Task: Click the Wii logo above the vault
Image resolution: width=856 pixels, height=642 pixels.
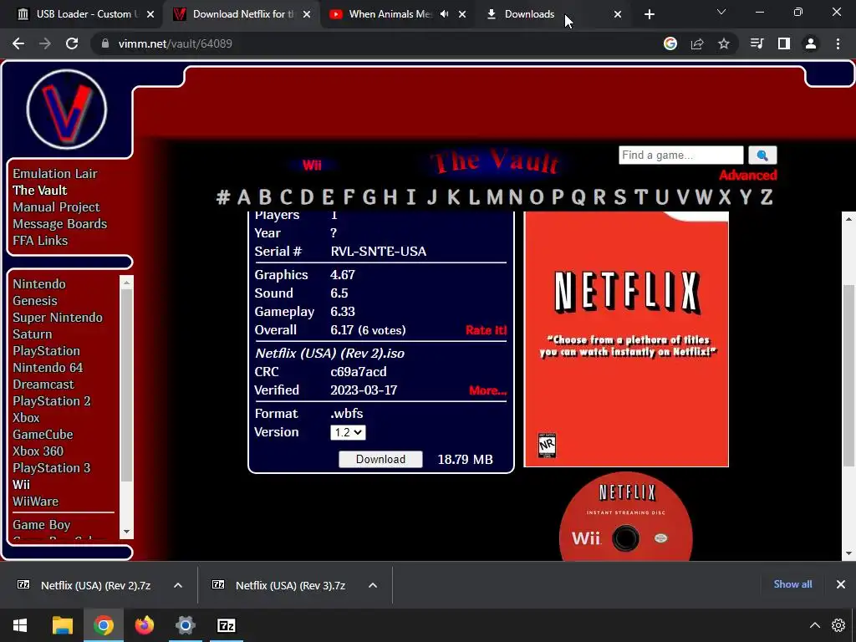Action: point(313,166)
